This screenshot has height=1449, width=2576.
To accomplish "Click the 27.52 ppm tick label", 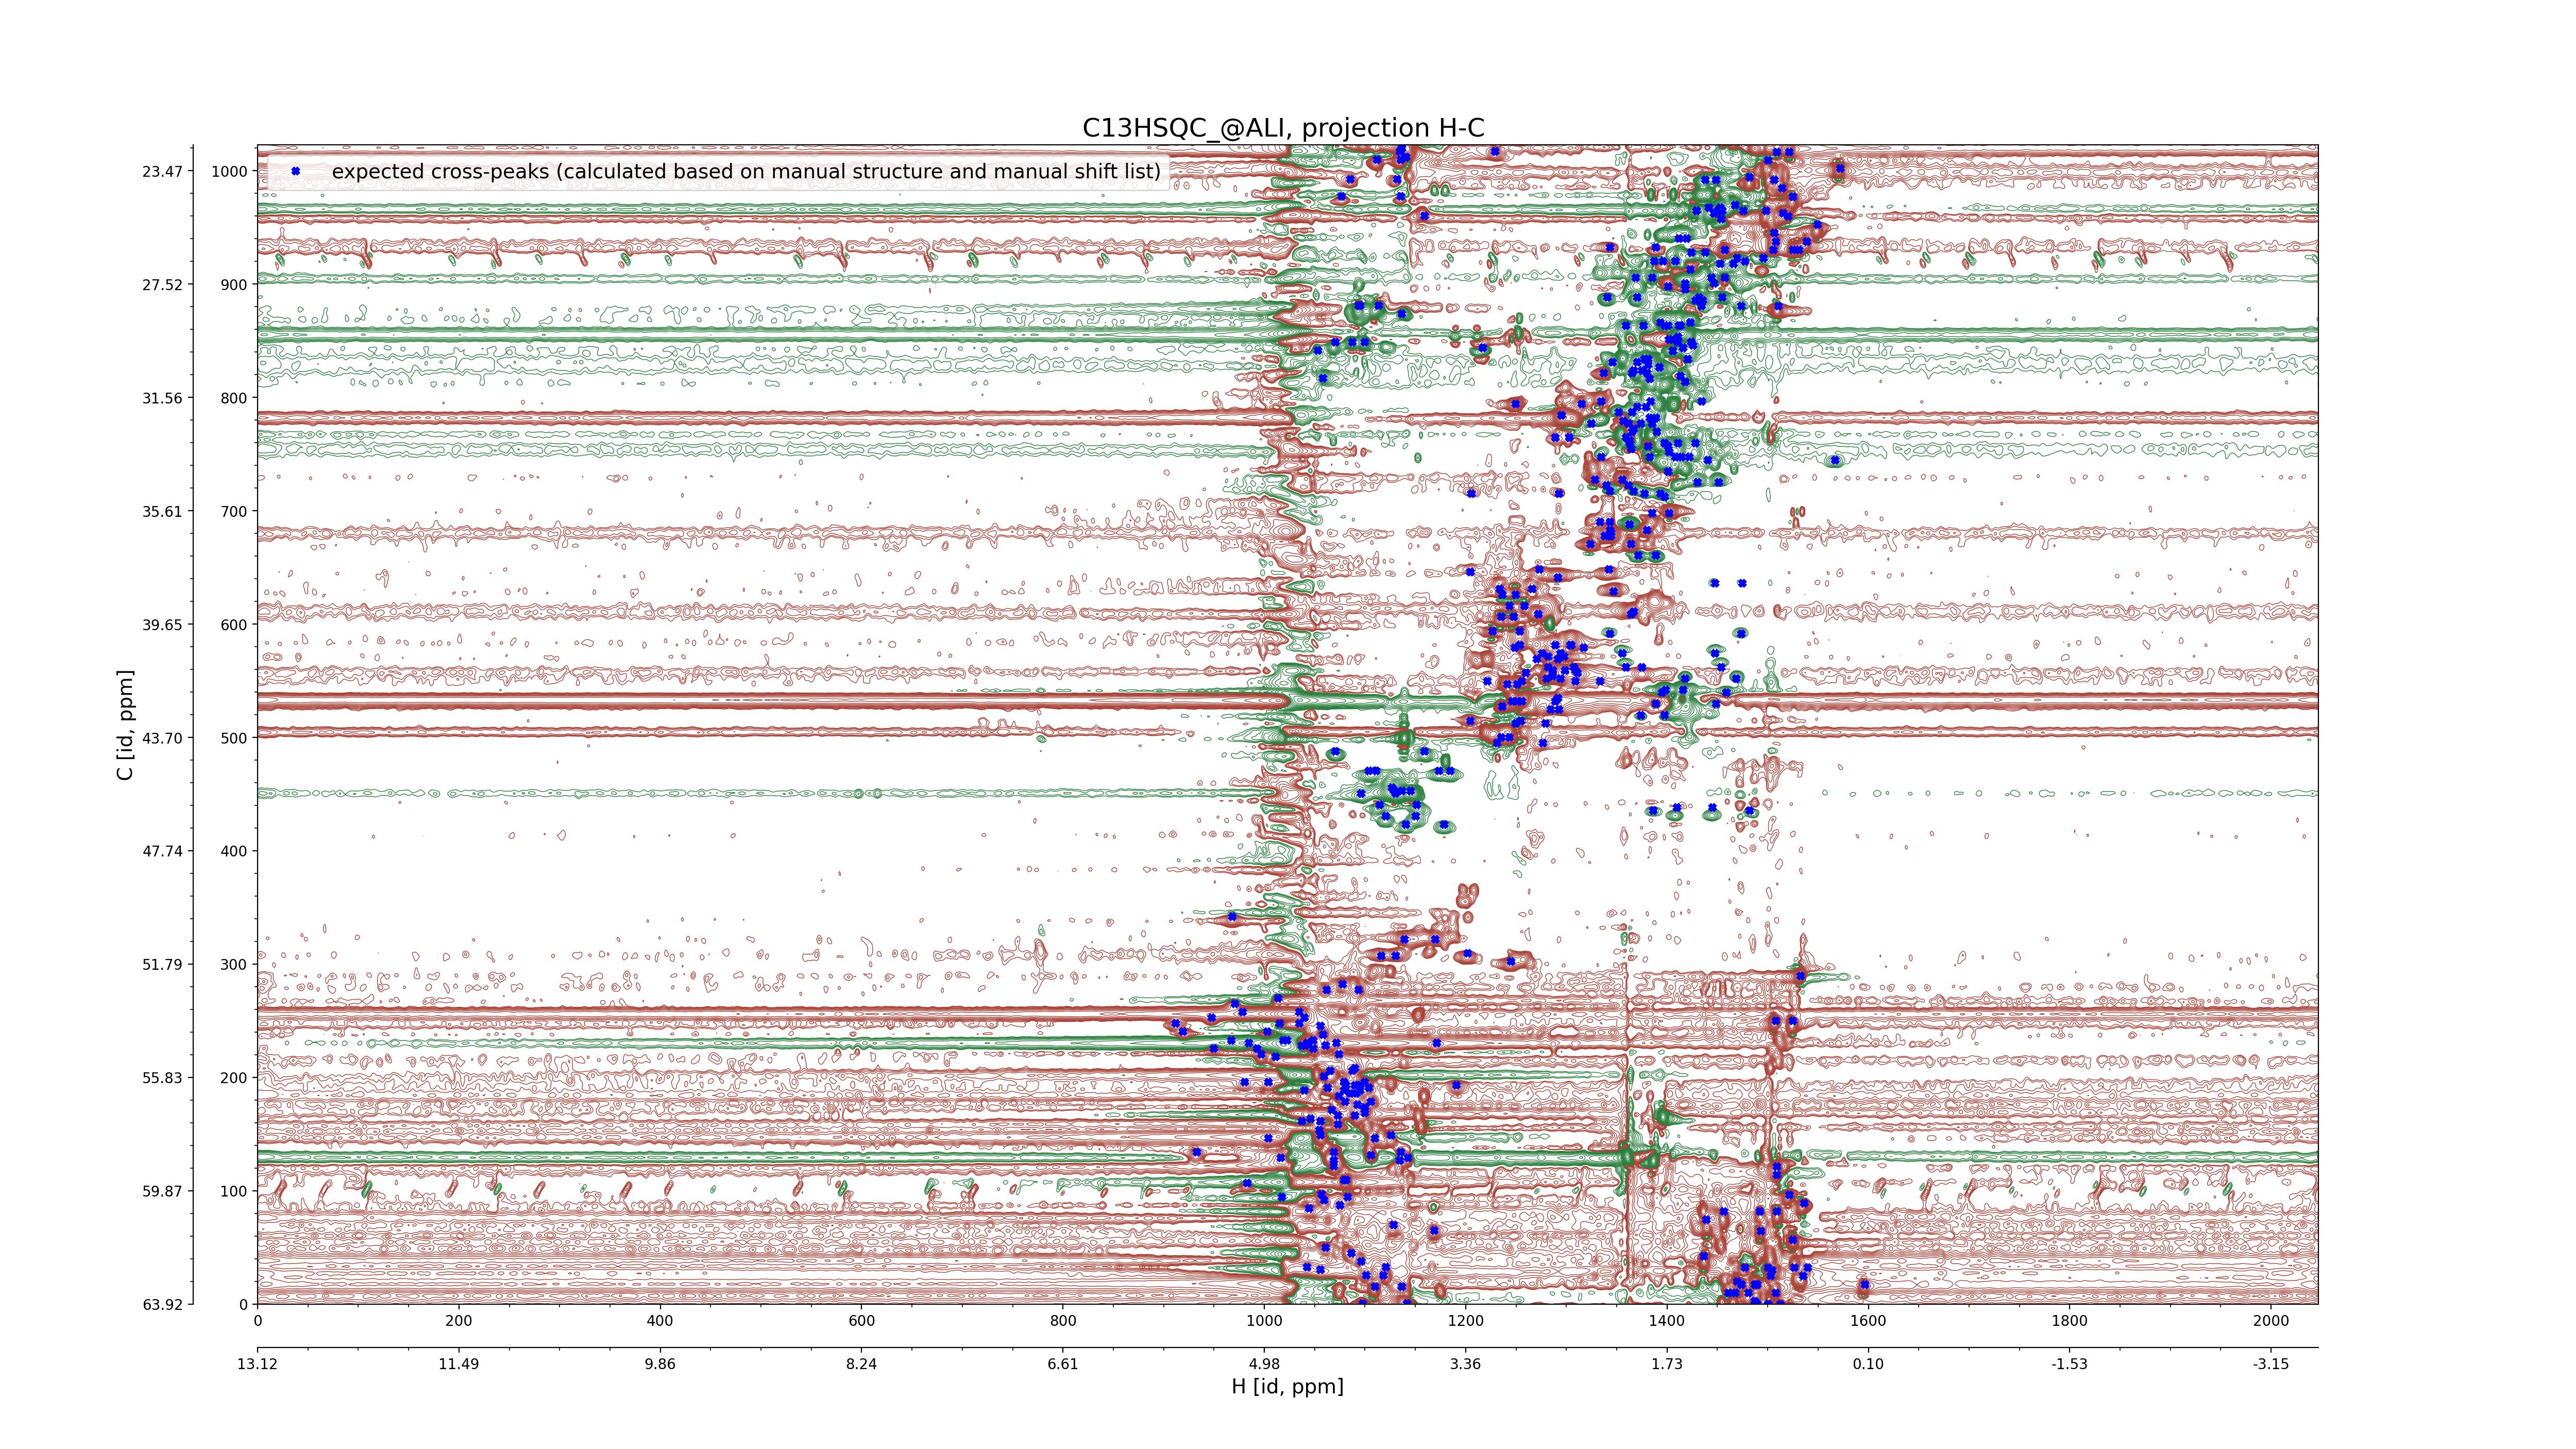I will [x=162, y=285].
